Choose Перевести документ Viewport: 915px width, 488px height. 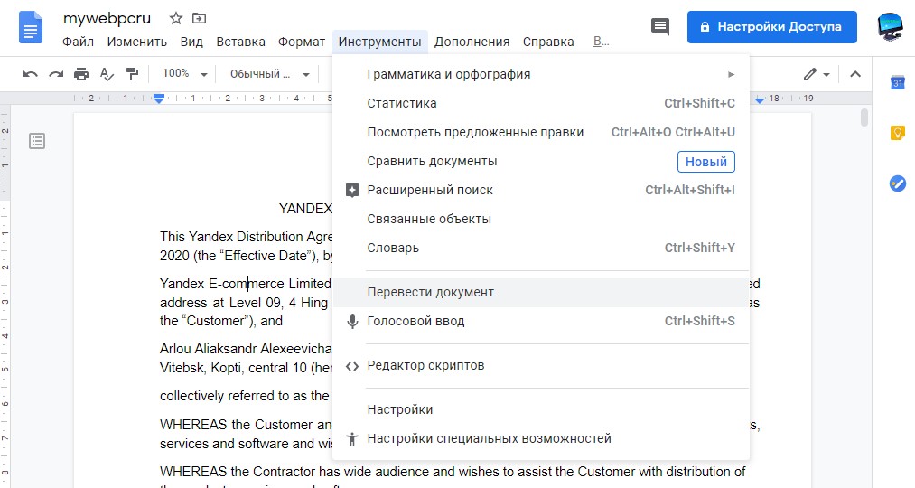coord(540,293)
